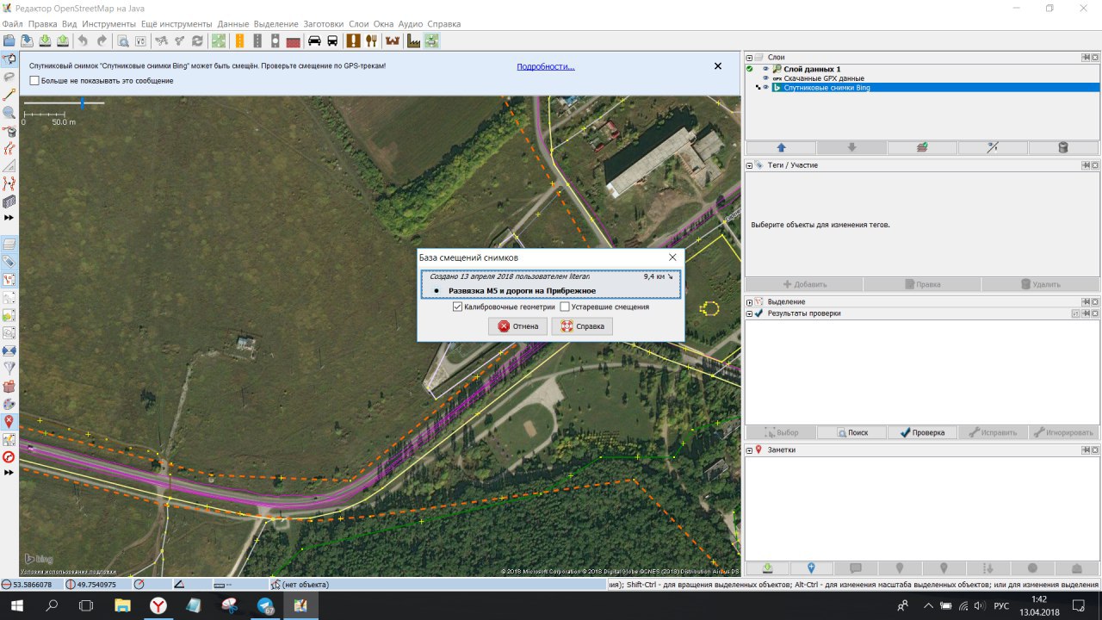Collapse the 'Слои' panel
The width and height of the screenshot is (1102, 620).
tap(749, 57)
